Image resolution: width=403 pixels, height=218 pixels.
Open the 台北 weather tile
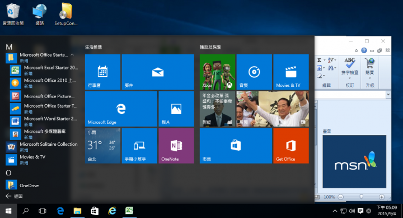(x=102, y=146)
